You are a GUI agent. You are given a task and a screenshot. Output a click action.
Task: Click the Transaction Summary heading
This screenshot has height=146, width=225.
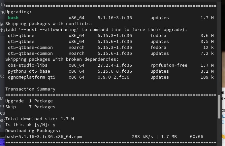(x=30, y=89)
